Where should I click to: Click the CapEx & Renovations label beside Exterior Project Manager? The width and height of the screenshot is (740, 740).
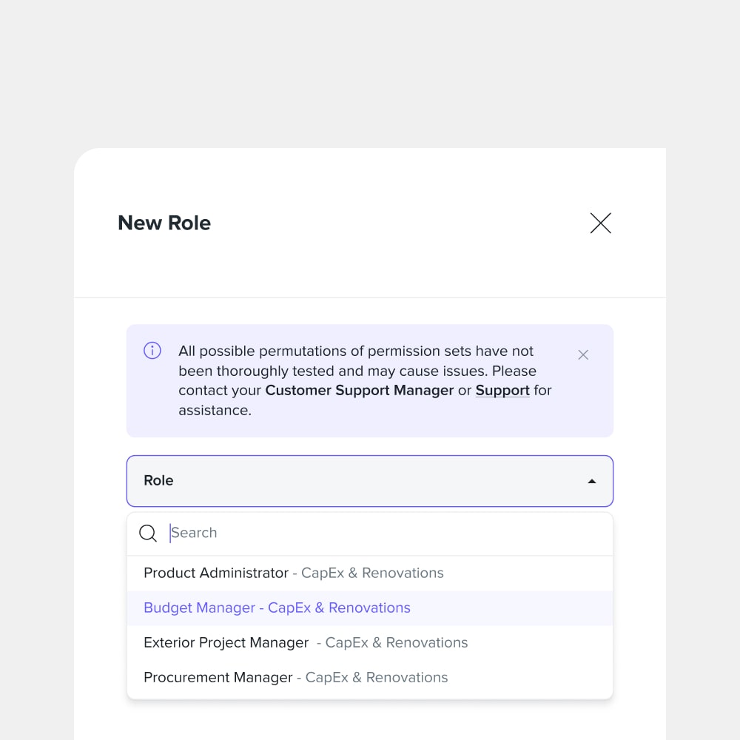397,643
